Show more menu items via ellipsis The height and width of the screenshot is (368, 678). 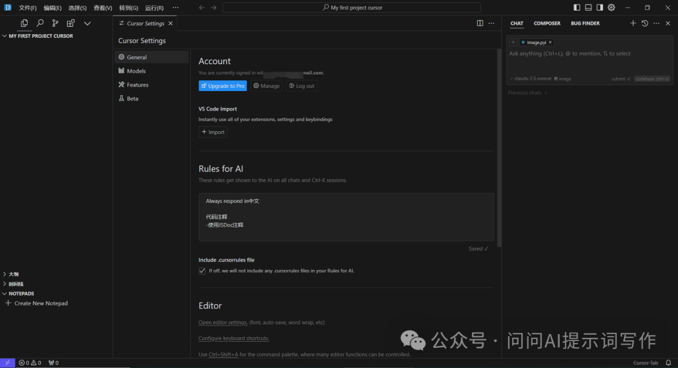[176, 8]
